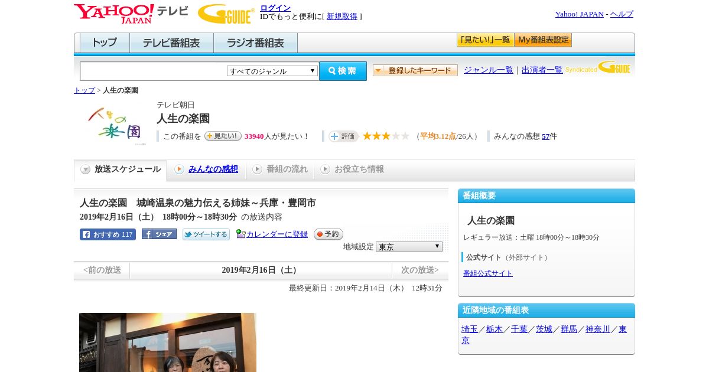Click the Yahoo! JAPAN テレビ logo

coord(131,14)
